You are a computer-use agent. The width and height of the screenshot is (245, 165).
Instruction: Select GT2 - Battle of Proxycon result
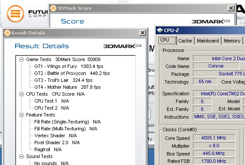pyautogui.click(x=72, y=73)
